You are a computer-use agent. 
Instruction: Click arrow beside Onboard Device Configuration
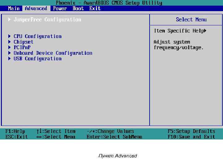(9, 53)
